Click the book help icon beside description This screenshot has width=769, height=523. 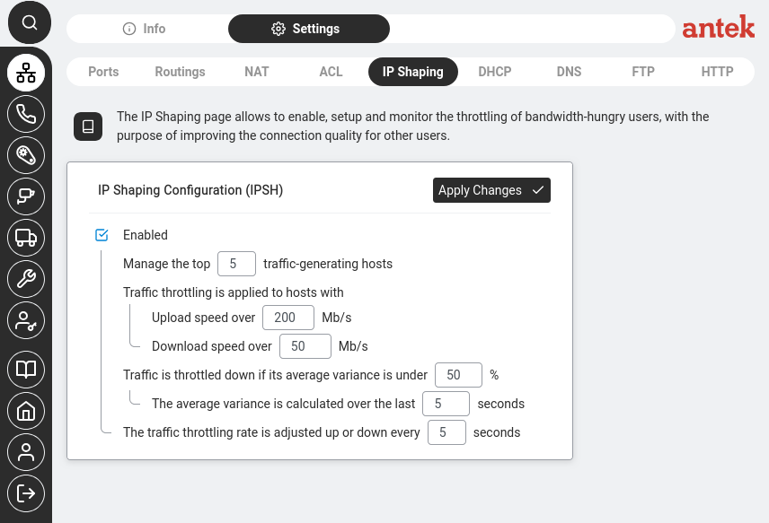click(x=88, y=126)
